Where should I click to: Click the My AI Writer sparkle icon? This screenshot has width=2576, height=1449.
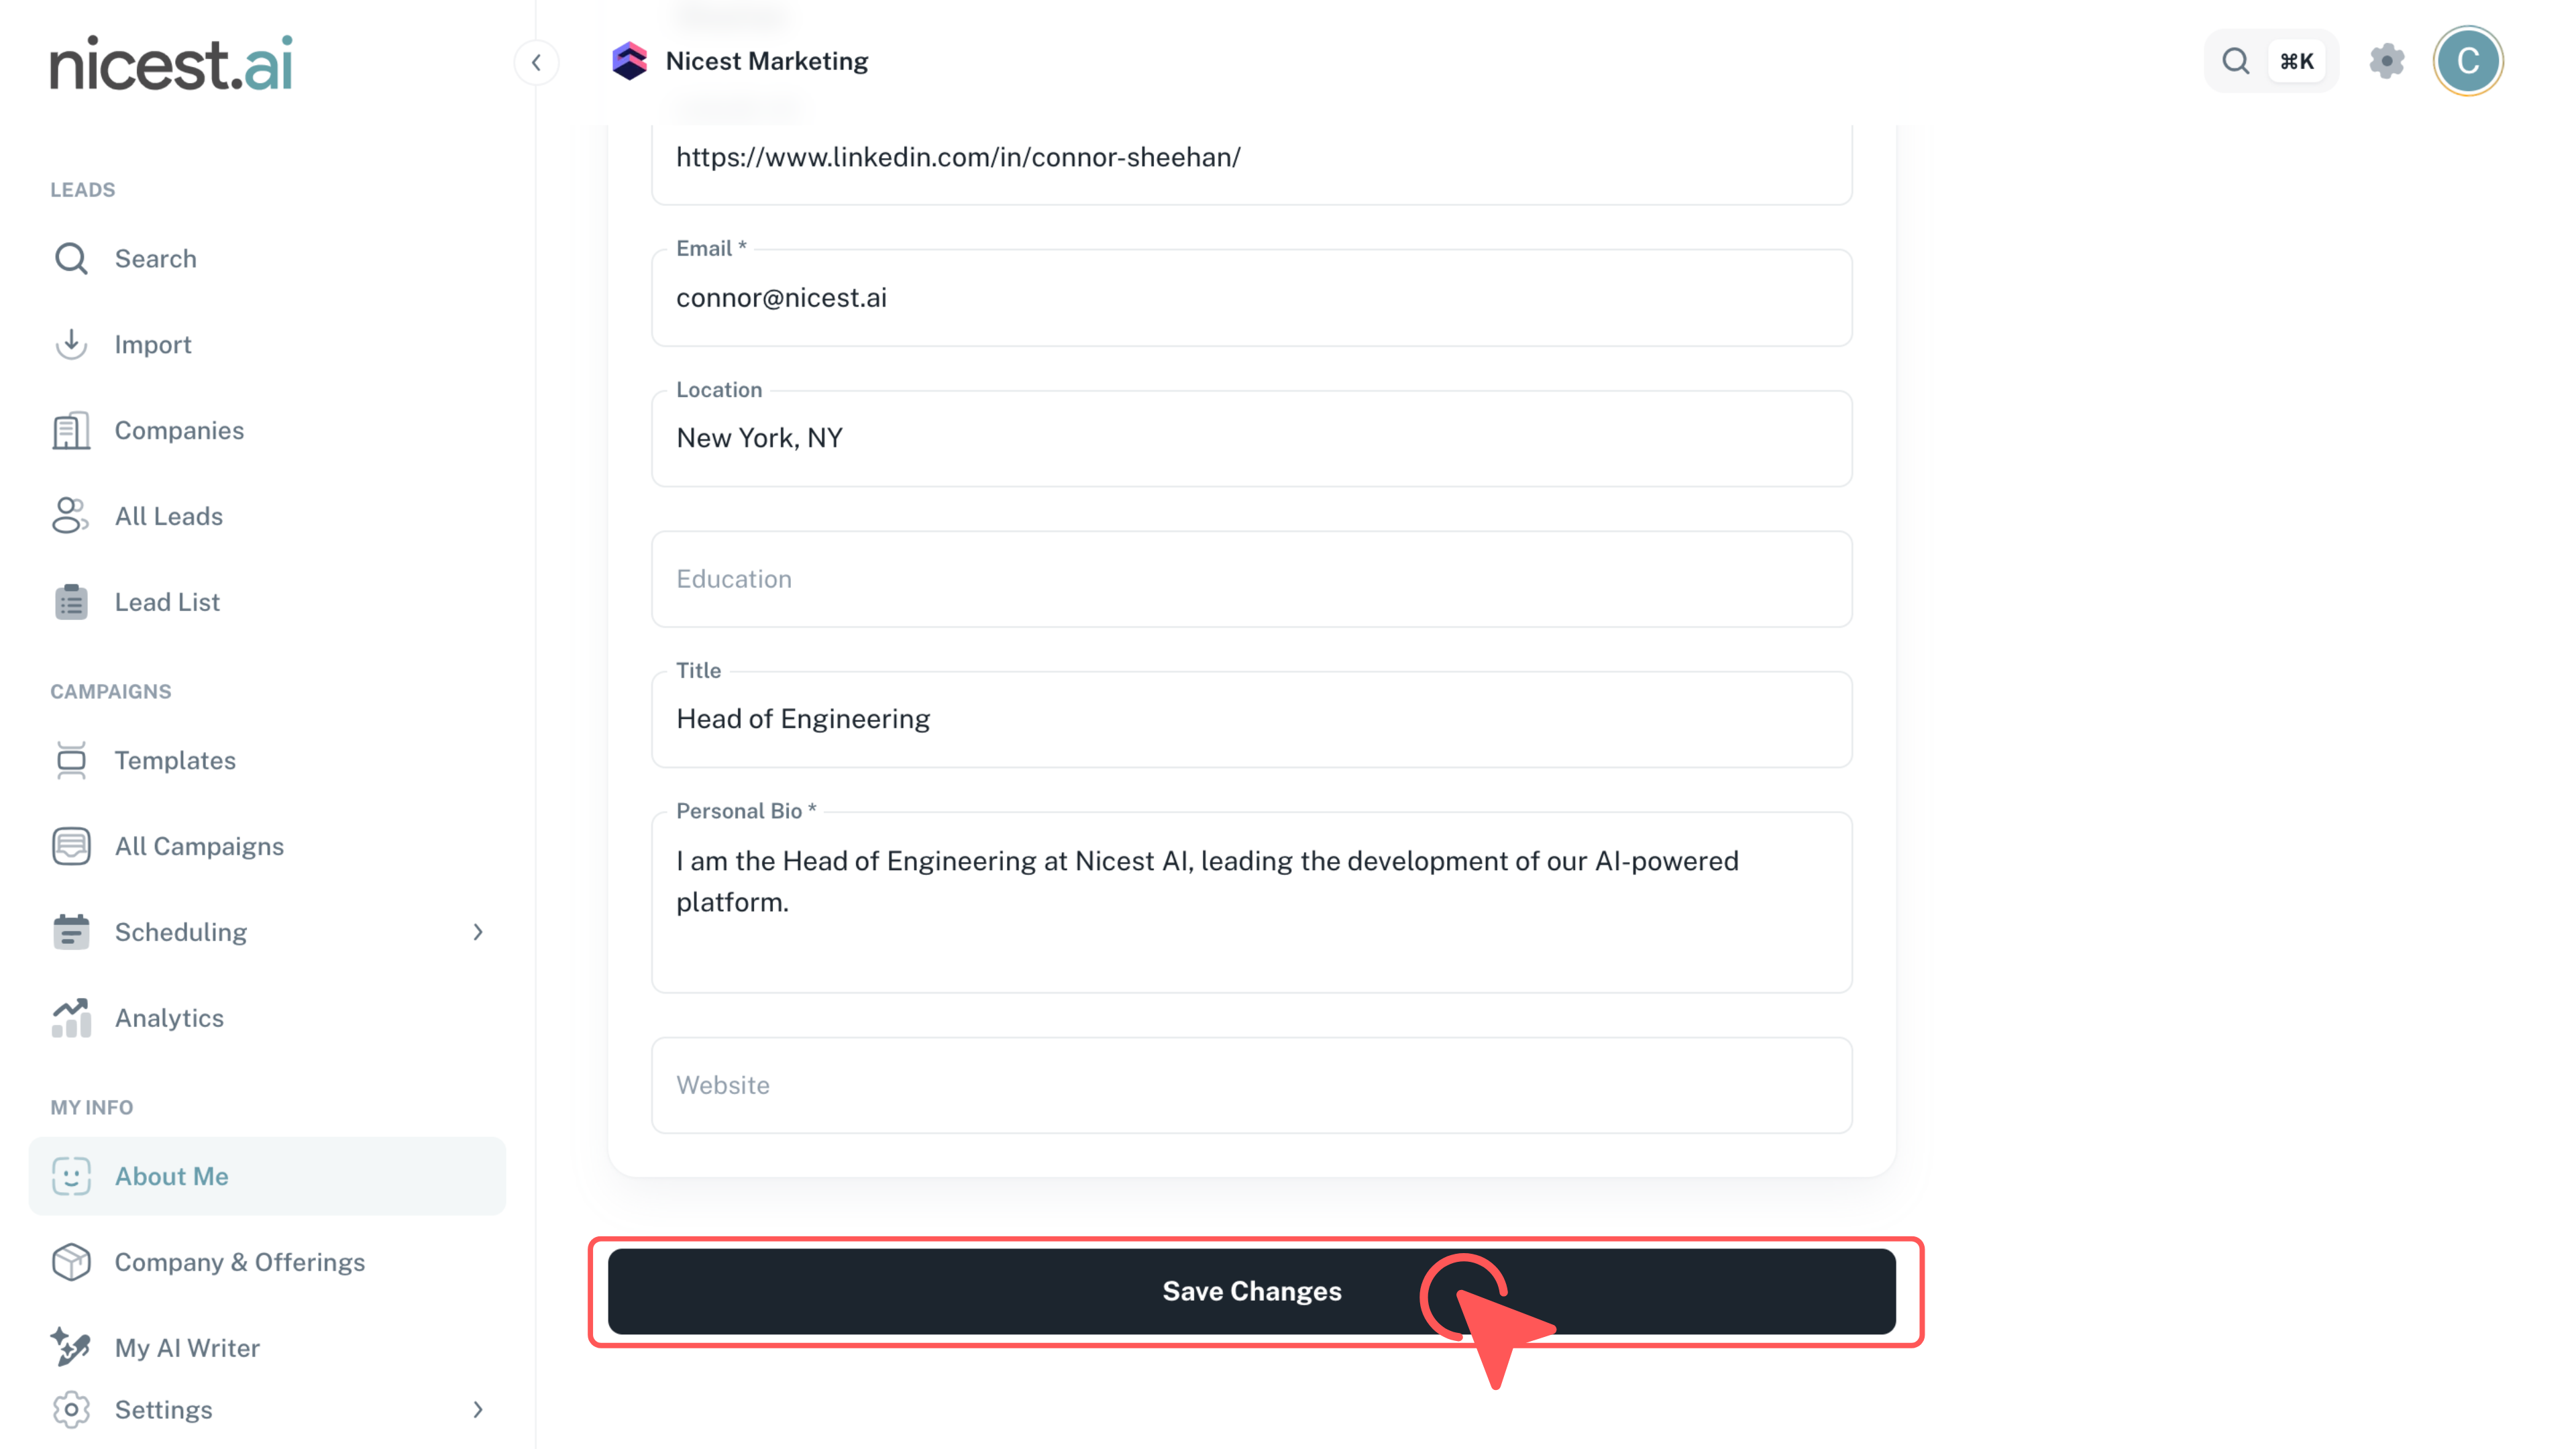pos(71,1347)
